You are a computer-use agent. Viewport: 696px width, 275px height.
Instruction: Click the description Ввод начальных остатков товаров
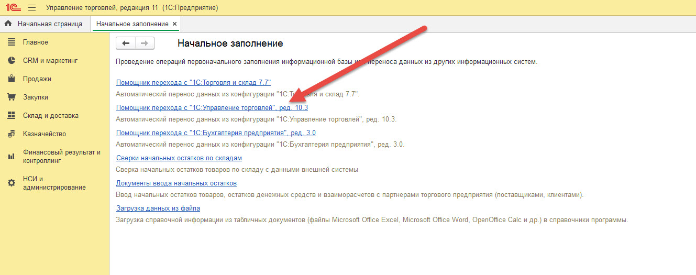[349, 195]
